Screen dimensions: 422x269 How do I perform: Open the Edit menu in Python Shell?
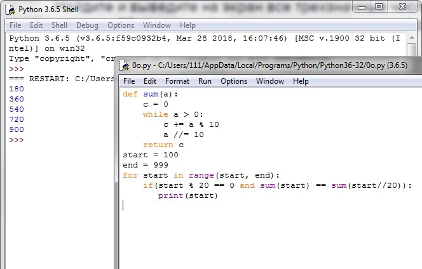point(36,25)
